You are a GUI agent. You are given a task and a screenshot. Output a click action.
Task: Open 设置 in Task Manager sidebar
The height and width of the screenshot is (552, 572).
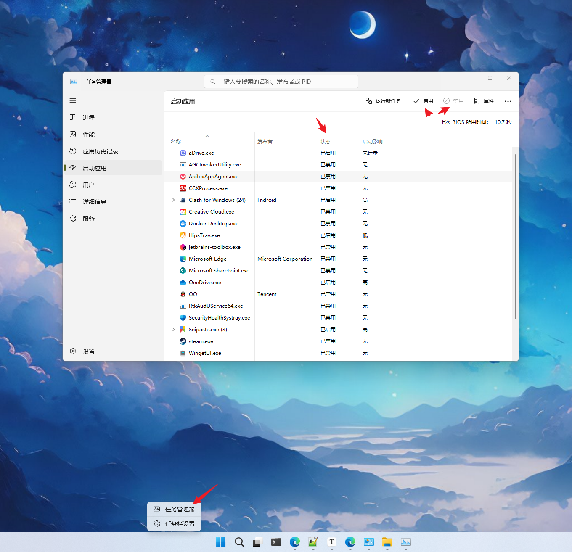coord(88,351)
